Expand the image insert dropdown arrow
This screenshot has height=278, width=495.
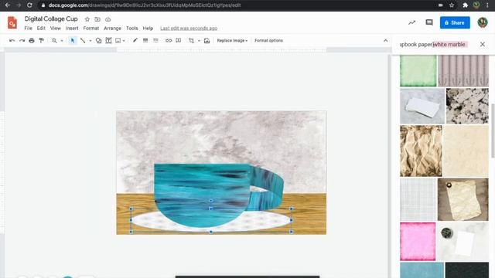[x=124, y=41]
